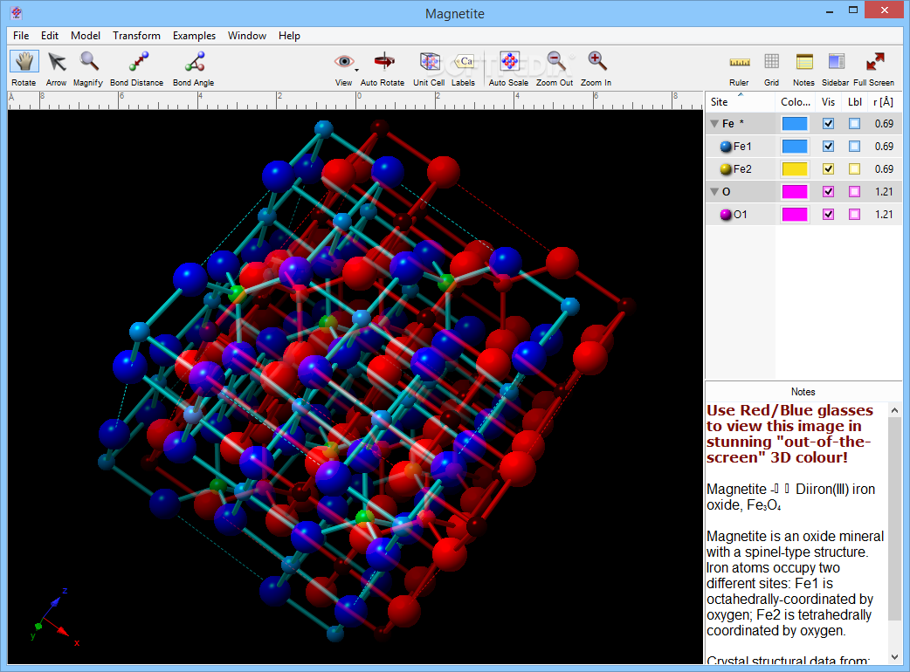This screenshot has width=910, height=672.
Task: Choose the Bond Distance tool
Action: click(137, 68)
